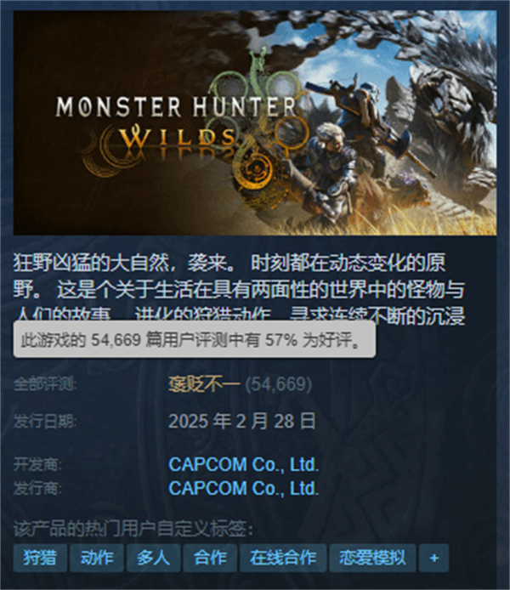Open the developer CAPCOM Co., Ltd. link
Screen dimensions: 510x590
(244, 465)
